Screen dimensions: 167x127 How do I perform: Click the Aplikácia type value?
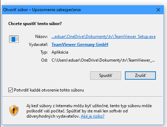[x=60, y=52]
